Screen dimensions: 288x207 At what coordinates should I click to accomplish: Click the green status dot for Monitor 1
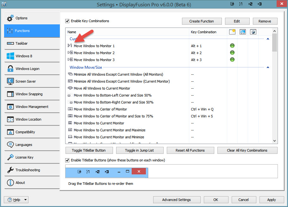point(232,46)
